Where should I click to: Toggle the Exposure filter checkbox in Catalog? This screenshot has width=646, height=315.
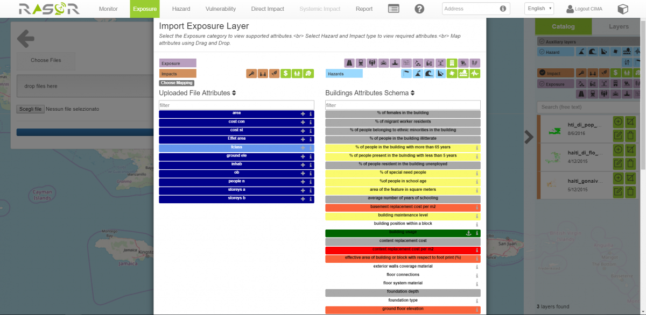point(542,84)
